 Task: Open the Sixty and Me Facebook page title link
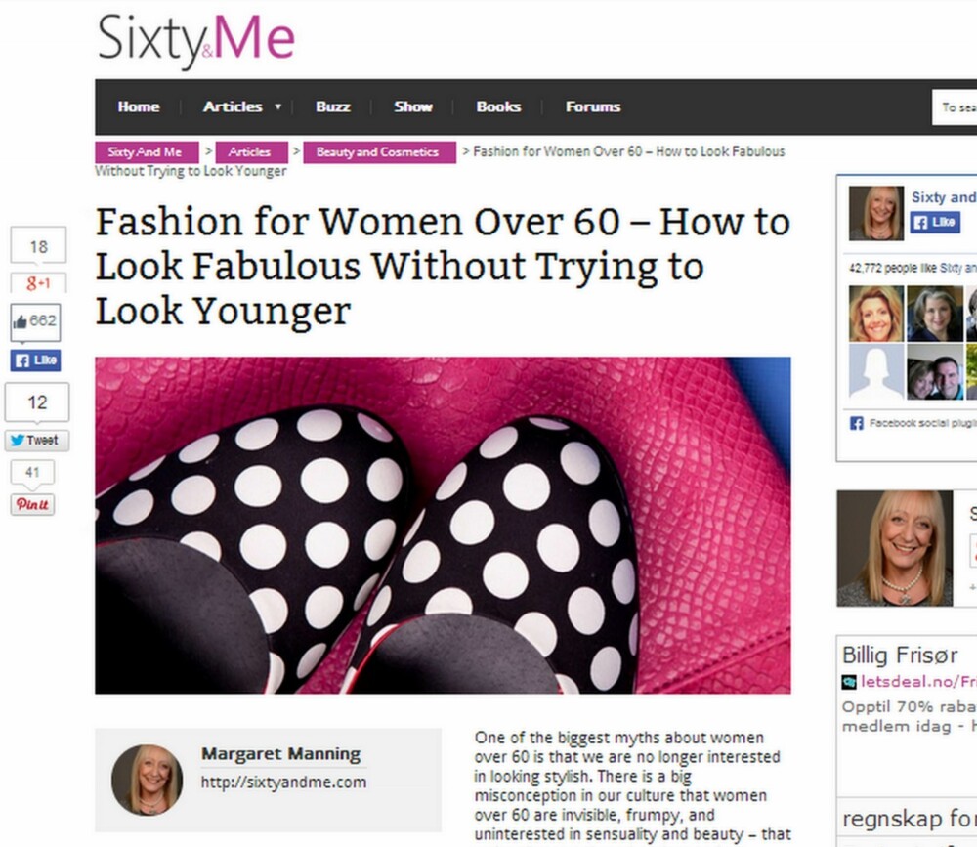(x=944, y=197)
